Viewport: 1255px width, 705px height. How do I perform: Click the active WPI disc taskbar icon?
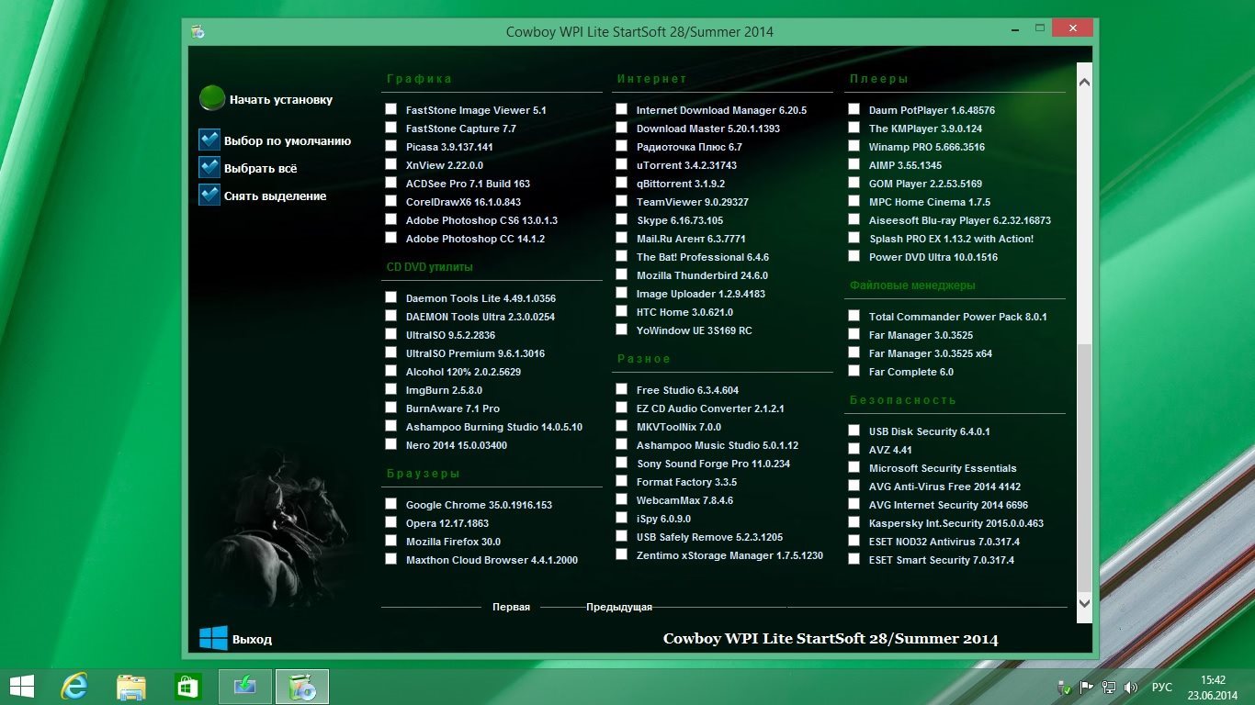coord(302,687)
